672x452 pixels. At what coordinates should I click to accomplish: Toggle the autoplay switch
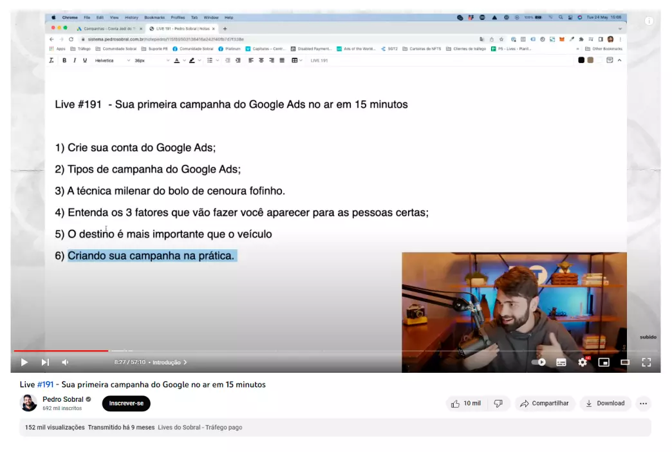click(539, 363)
